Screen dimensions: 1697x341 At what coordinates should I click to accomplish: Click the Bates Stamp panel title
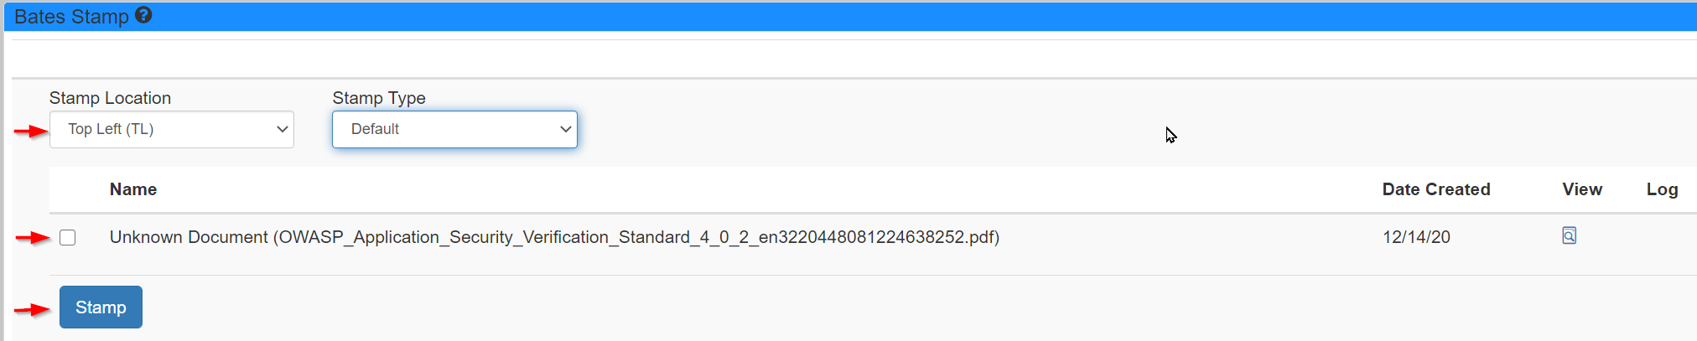click(x=72, y=16)
